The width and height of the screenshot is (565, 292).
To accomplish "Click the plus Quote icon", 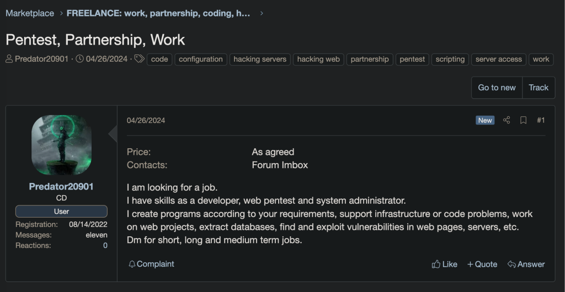I will coord(470,264).
